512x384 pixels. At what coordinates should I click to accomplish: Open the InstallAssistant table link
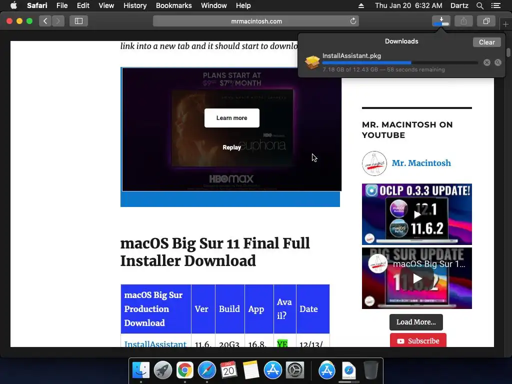155,343
